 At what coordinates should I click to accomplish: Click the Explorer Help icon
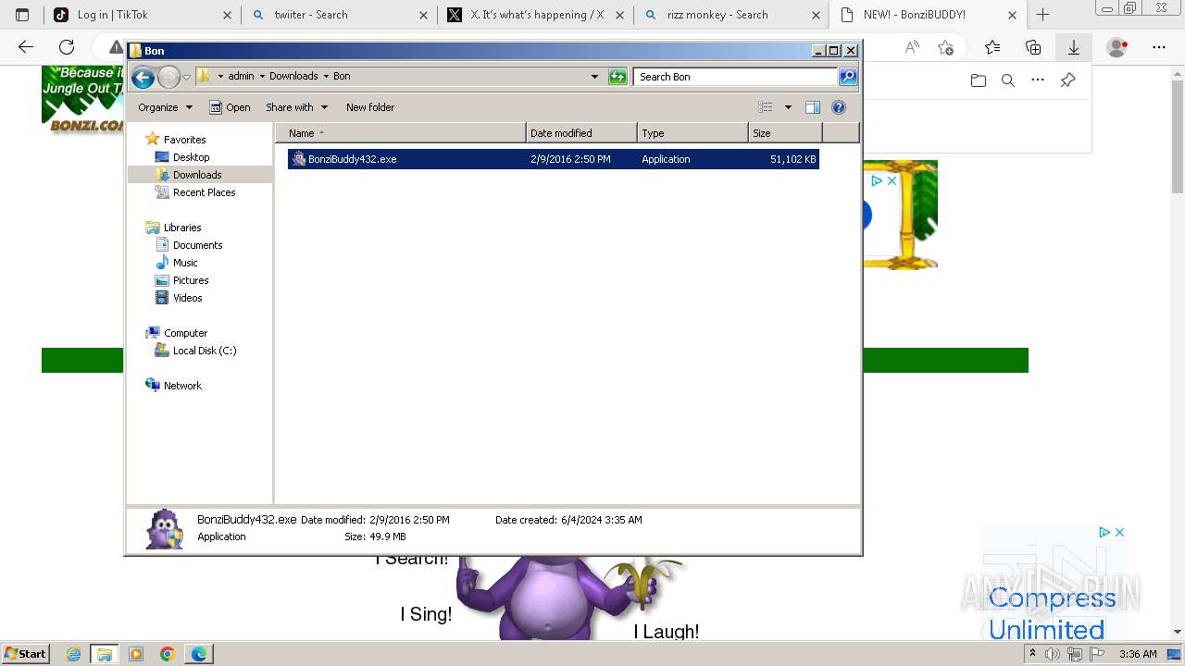839,107
